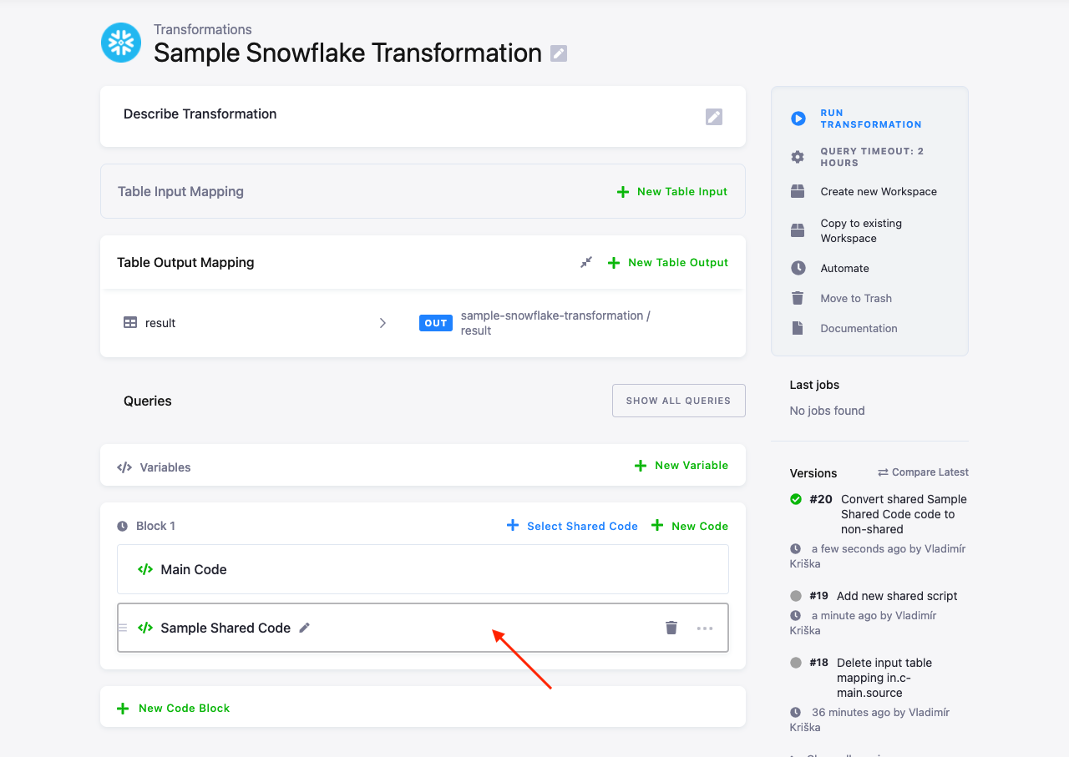Click the Documentation file icon

click(x=798, y=328)
